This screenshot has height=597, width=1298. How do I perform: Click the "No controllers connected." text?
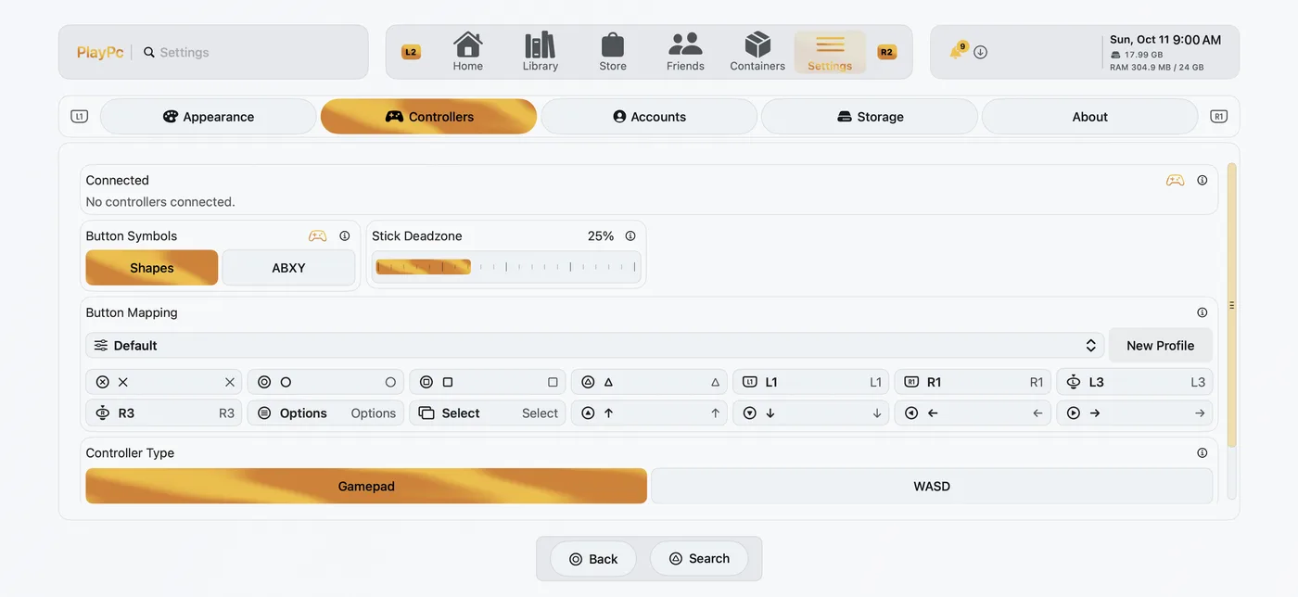(x=160, y=201)
